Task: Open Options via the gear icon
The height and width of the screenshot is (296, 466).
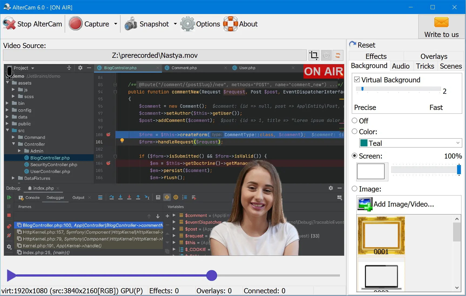Action: [187, 24]
